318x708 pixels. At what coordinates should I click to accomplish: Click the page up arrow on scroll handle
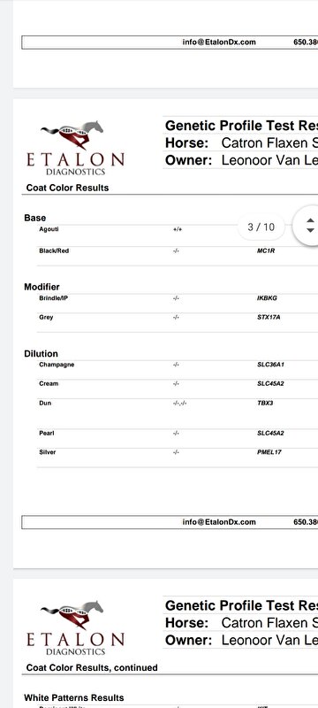pos(310,220)
